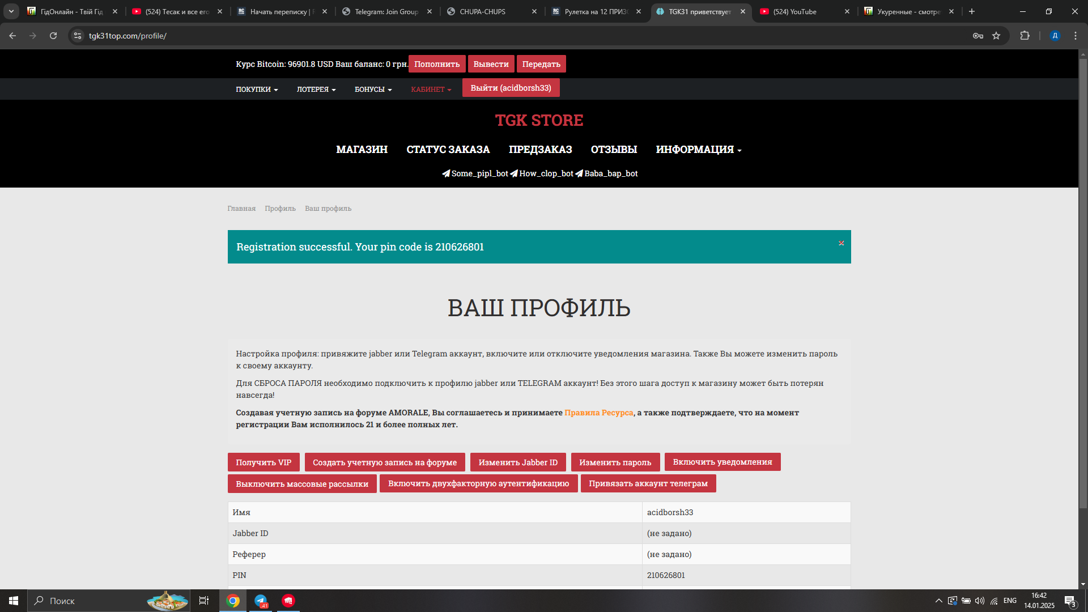
Task: Click Создать учетную запись на форуме
Action: (x=385, y=462)
